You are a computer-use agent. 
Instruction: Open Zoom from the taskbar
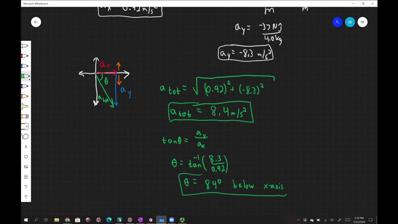172,220
